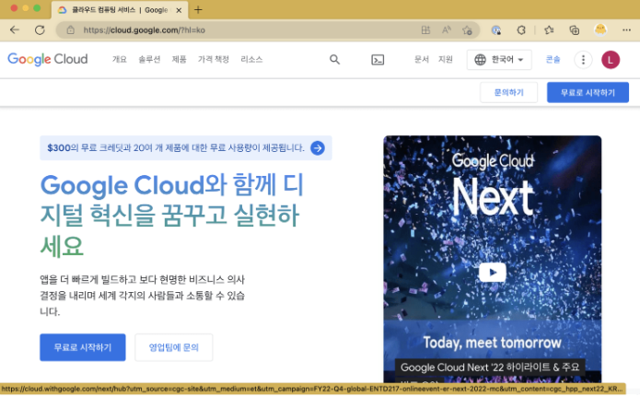Viewport: 640px width, 397px height.
Task: Go to the Google Cloud logo home
Action: (x=48, y=59)
